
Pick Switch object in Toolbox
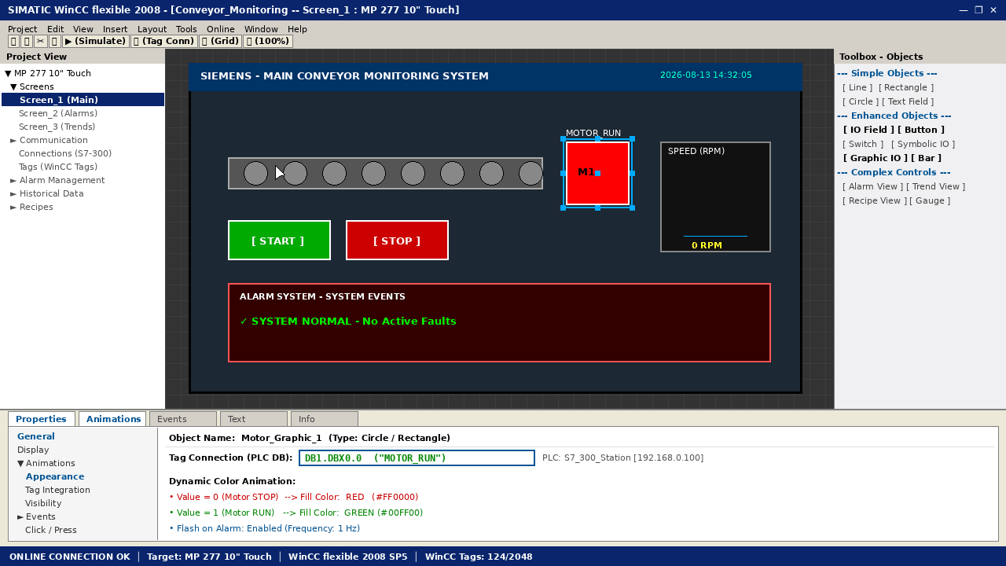coord(862,144)
